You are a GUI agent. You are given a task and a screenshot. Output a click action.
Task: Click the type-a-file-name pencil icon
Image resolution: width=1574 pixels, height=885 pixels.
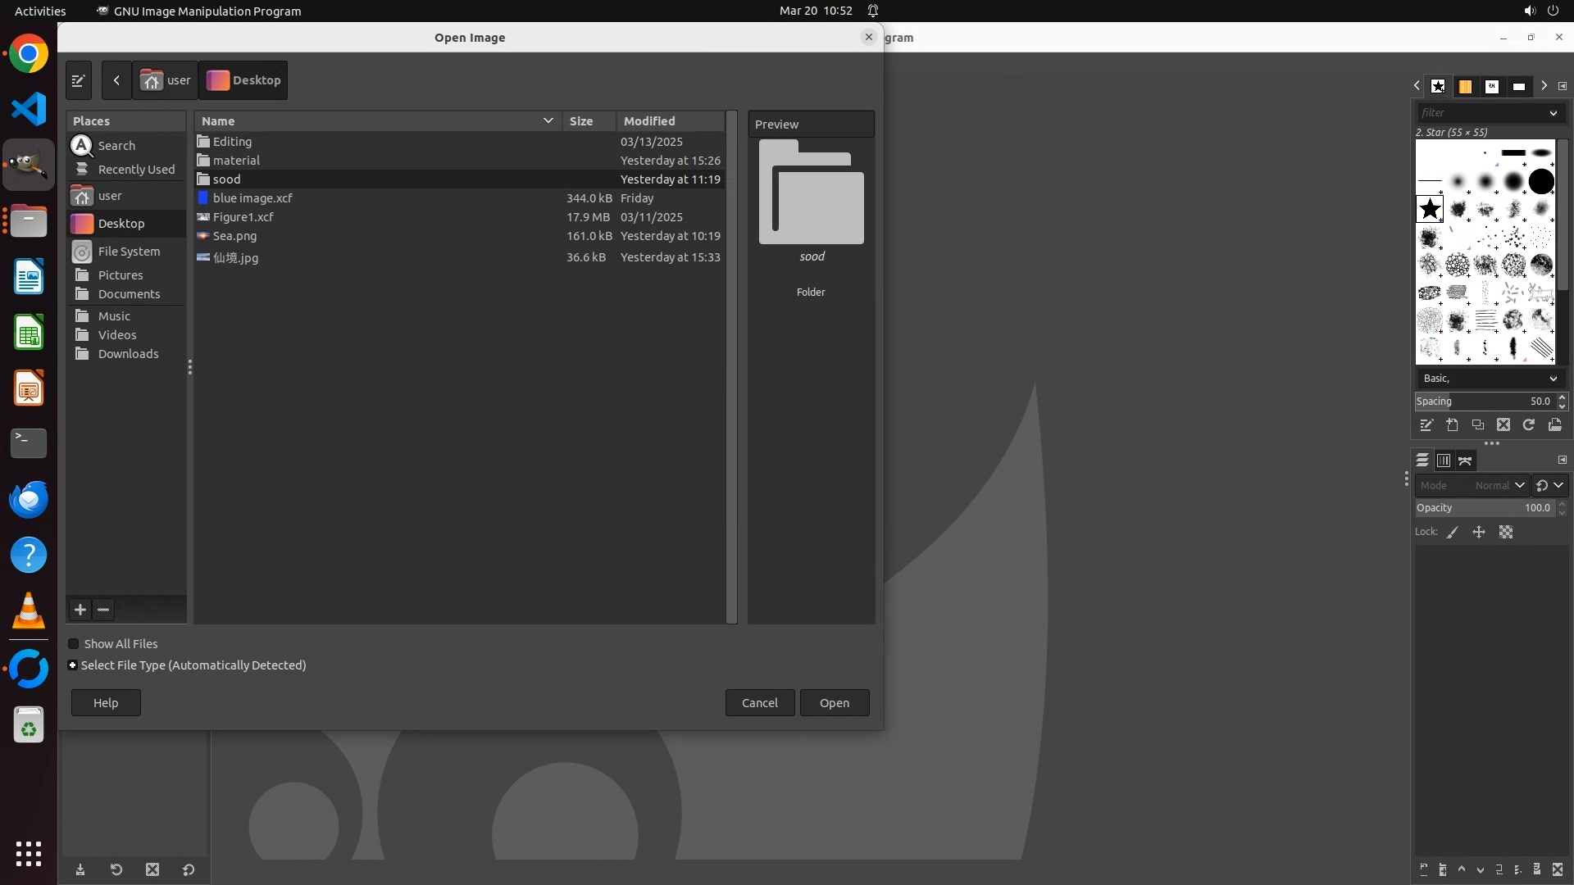point(79,80)
